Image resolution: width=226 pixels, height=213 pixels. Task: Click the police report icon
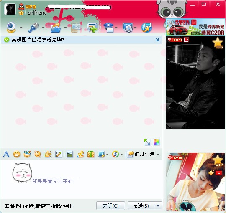click(109, 28)
